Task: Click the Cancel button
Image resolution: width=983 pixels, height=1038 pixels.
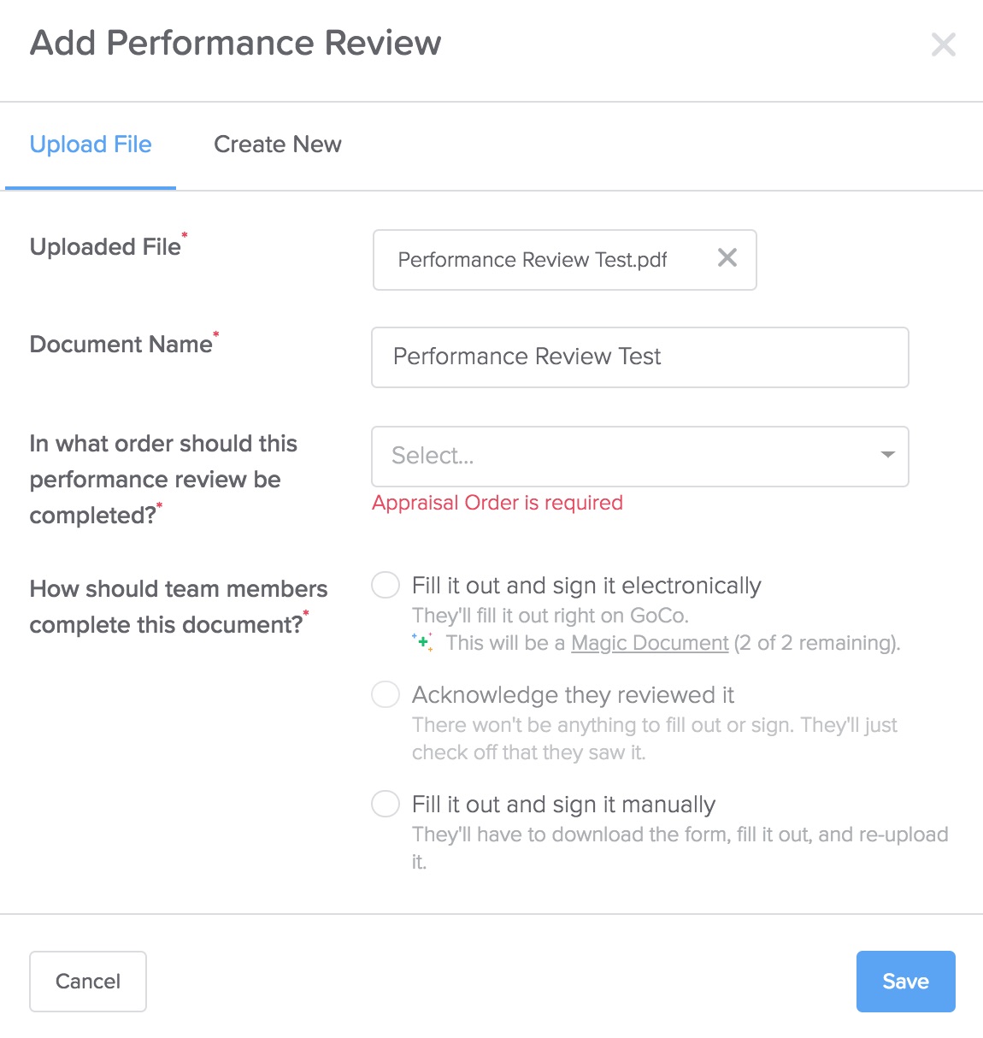Action: (88, 982)
